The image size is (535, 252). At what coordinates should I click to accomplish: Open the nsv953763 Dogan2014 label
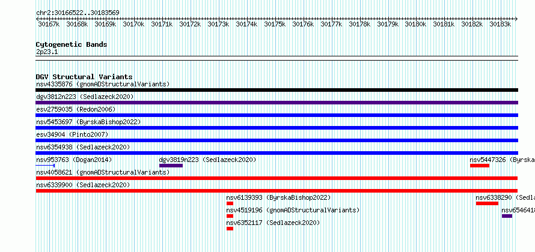pyautogui.click(x=74, y=160)
